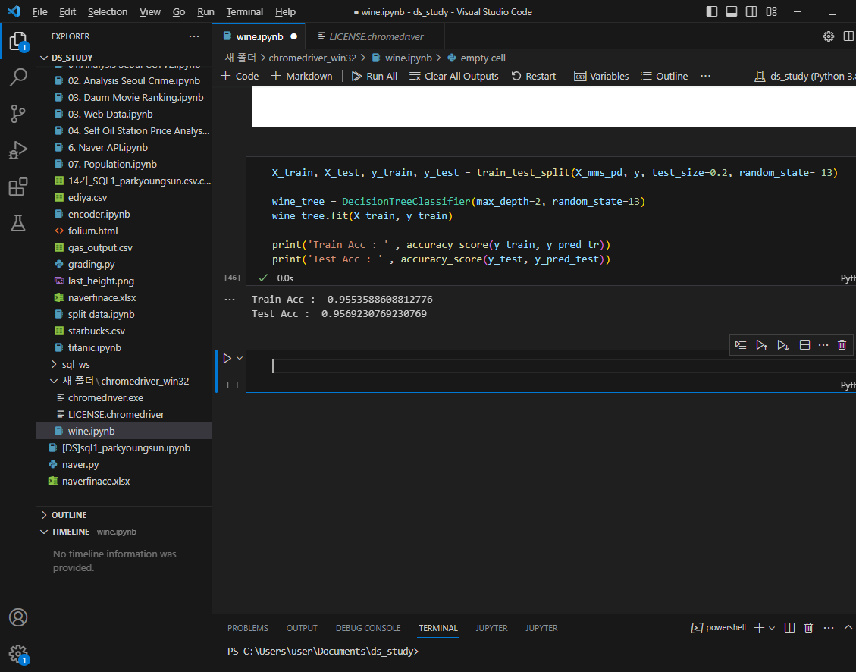Open the File menu
Viewport: 856px width, 672px height.
[x=40, y=11]
